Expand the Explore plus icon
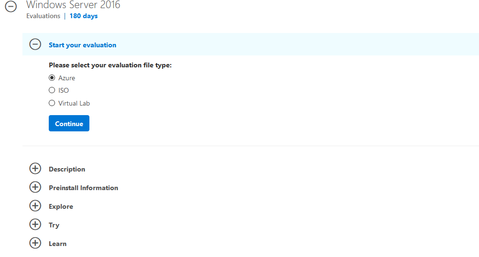Screen dimensions: 479x257 point(35,206)
